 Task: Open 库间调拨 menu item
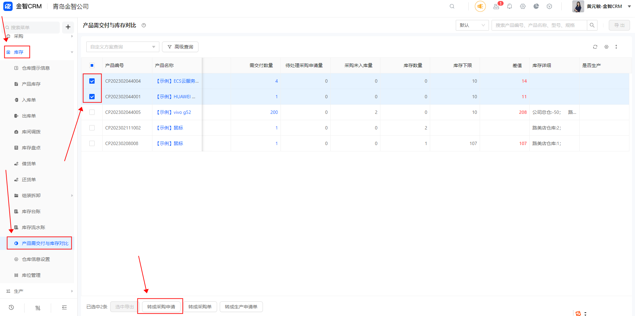point(31,132)
